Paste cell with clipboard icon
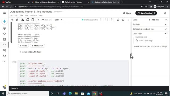This screenshot has width=170, height=96. coord(33,20)
